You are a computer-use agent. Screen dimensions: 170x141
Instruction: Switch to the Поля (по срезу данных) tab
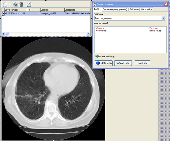point(115,9)
